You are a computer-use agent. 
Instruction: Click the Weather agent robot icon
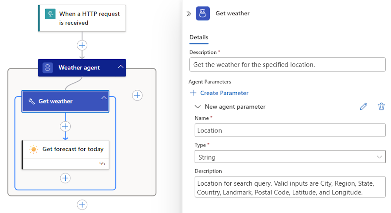click(48, 67)
